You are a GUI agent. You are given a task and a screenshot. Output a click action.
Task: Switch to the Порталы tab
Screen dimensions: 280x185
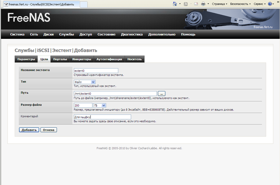click(x=60, y=59)
